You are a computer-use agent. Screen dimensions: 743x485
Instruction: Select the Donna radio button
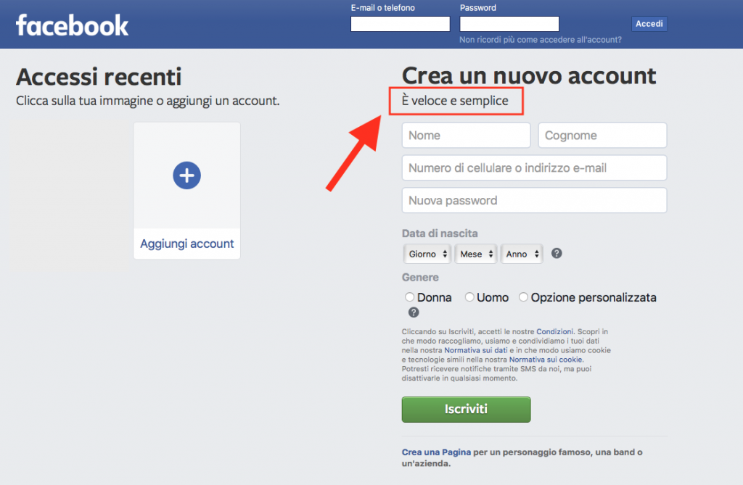click(x=409, y=297)
